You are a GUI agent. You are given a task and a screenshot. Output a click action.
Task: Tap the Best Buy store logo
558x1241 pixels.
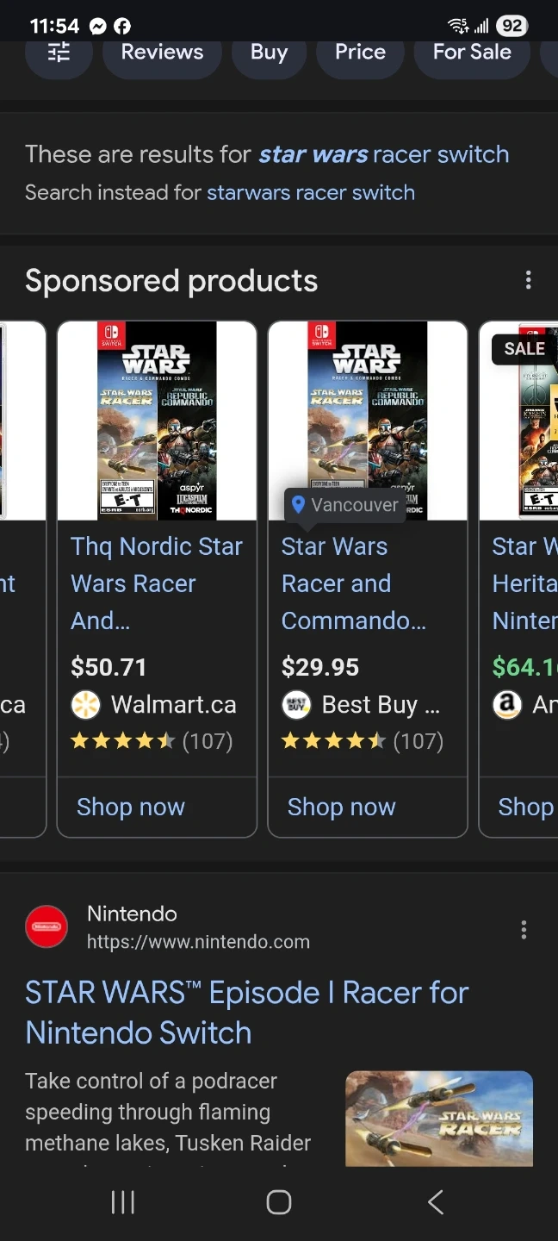(x=296, y=705)
